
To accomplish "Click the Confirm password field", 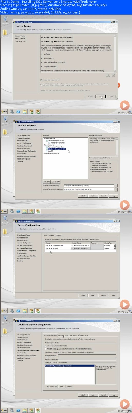I will pos(87,359).
